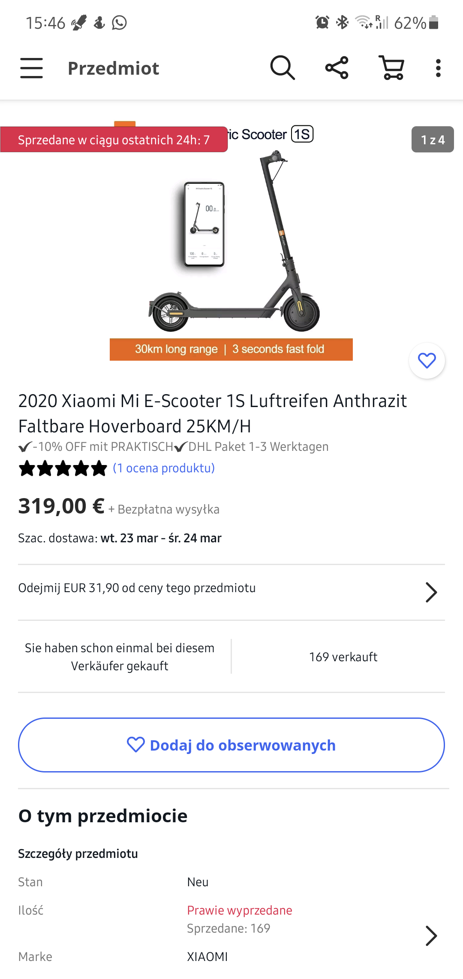Image resolution: width=463 pixels, height=979 pixels.
Task: Click the five-star product rating
Action: pyautogui.click(x=63, y=468)
